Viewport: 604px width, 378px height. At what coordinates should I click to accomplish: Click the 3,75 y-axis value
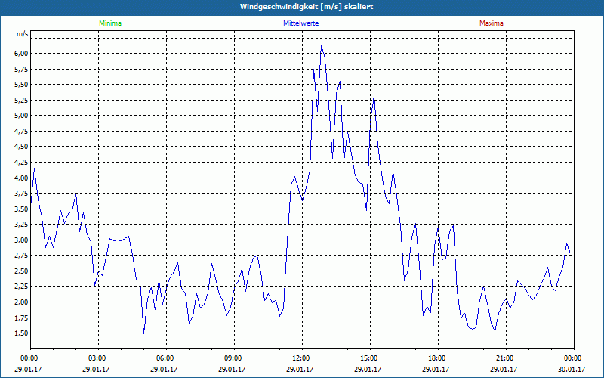[22, 194]
